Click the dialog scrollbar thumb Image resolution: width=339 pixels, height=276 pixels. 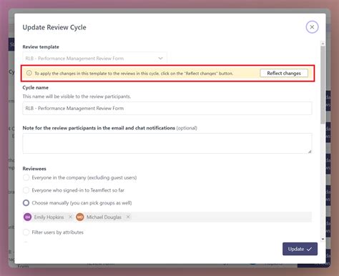click(x=323, y=85)
